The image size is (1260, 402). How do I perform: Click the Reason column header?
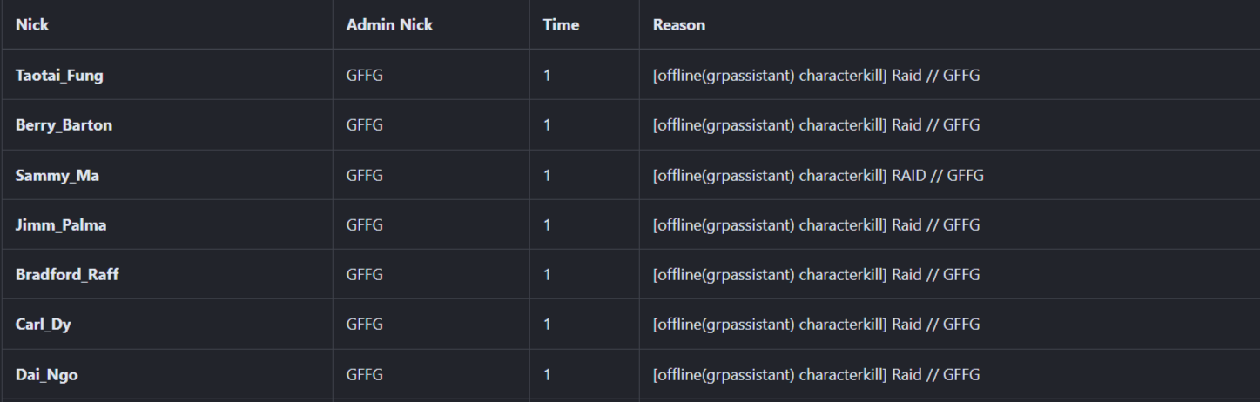tap(679, 25)
